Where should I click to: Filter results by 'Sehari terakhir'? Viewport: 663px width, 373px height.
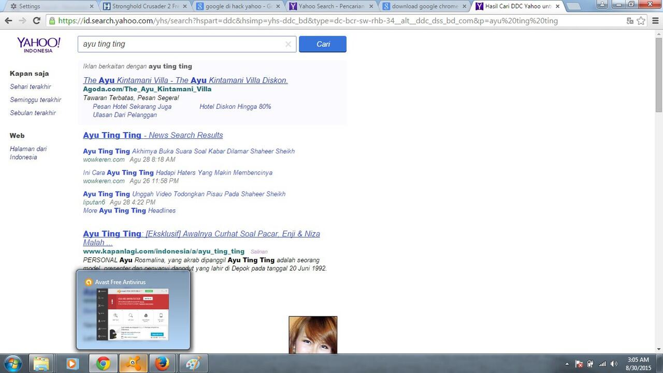click(x=31, y=87)
